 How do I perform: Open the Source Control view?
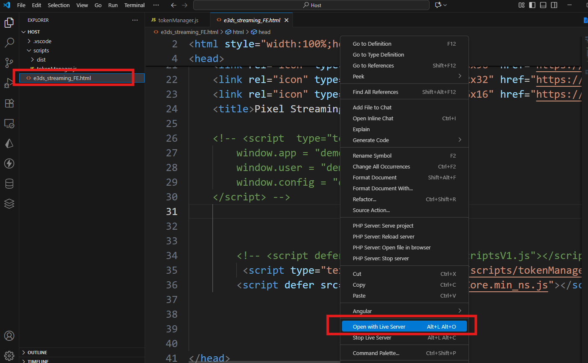(9, 63)
